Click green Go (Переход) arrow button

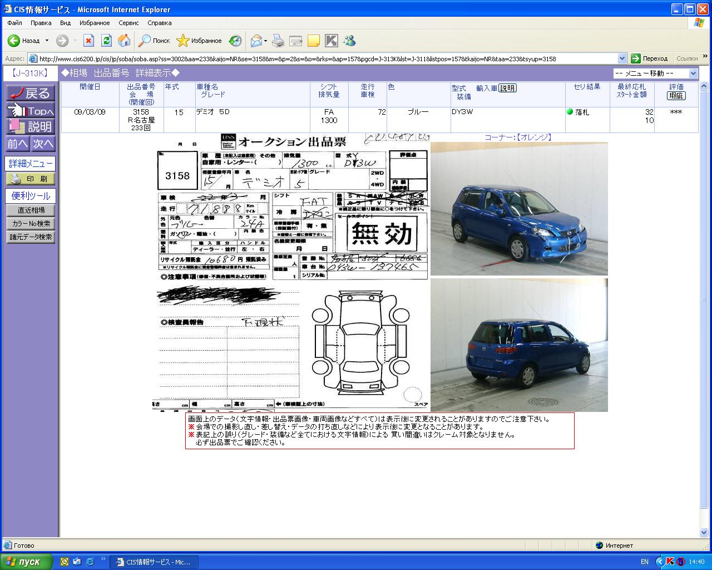[649, 58]
